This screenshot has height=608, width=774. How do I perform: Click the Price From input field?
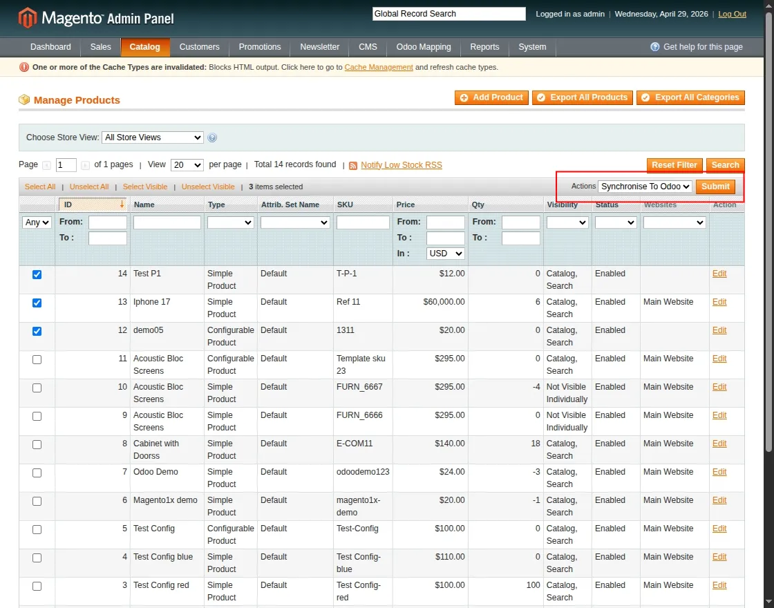click(445, 222)
